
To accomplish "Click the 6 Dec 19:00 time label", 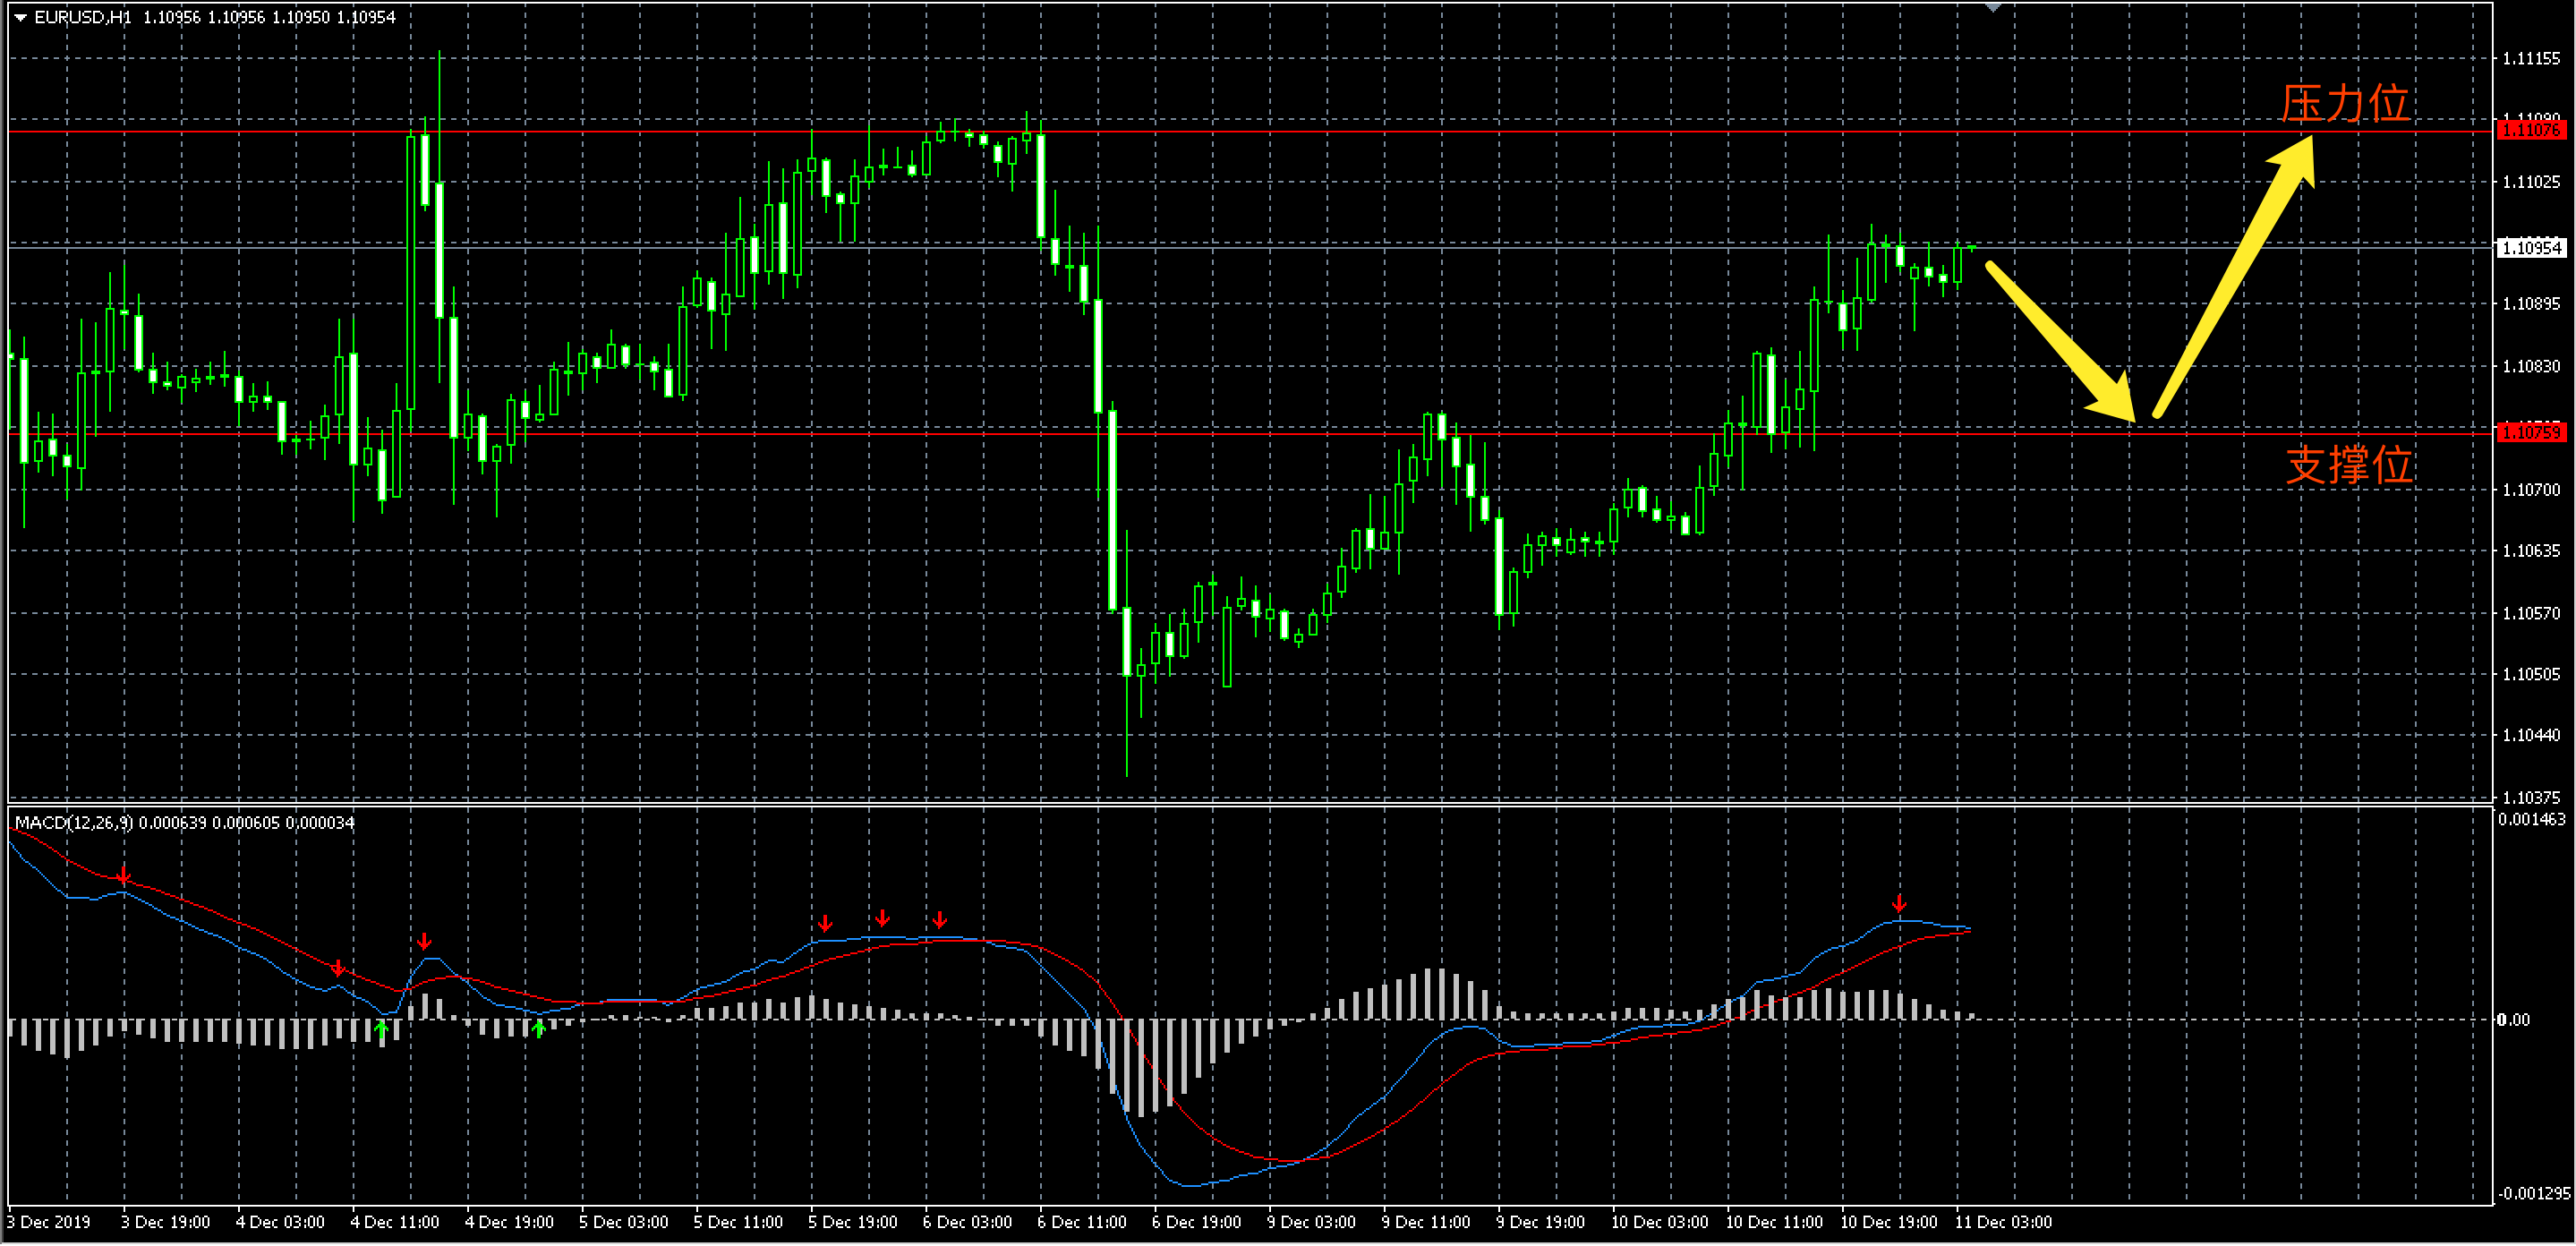I will [x=1196, y=1221].
